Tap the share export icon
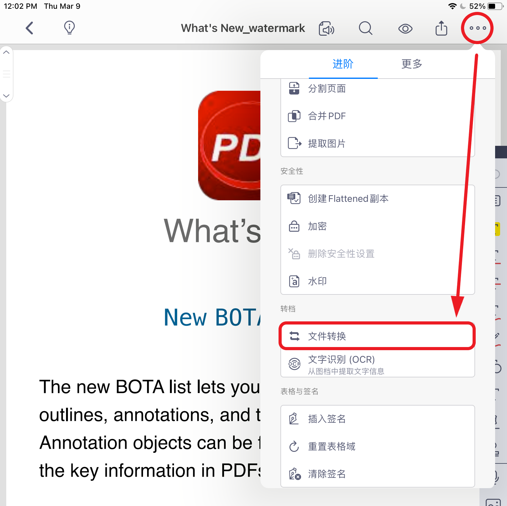This screenshot has width=507, height=506. click(x=441, y=28)
